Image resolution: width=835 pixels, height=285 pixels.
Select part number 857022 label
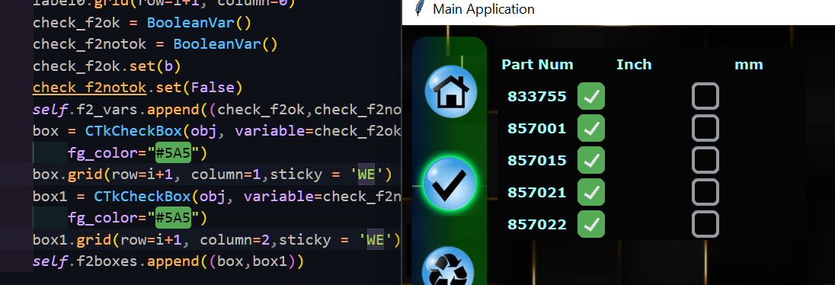[x=537, y=224]
